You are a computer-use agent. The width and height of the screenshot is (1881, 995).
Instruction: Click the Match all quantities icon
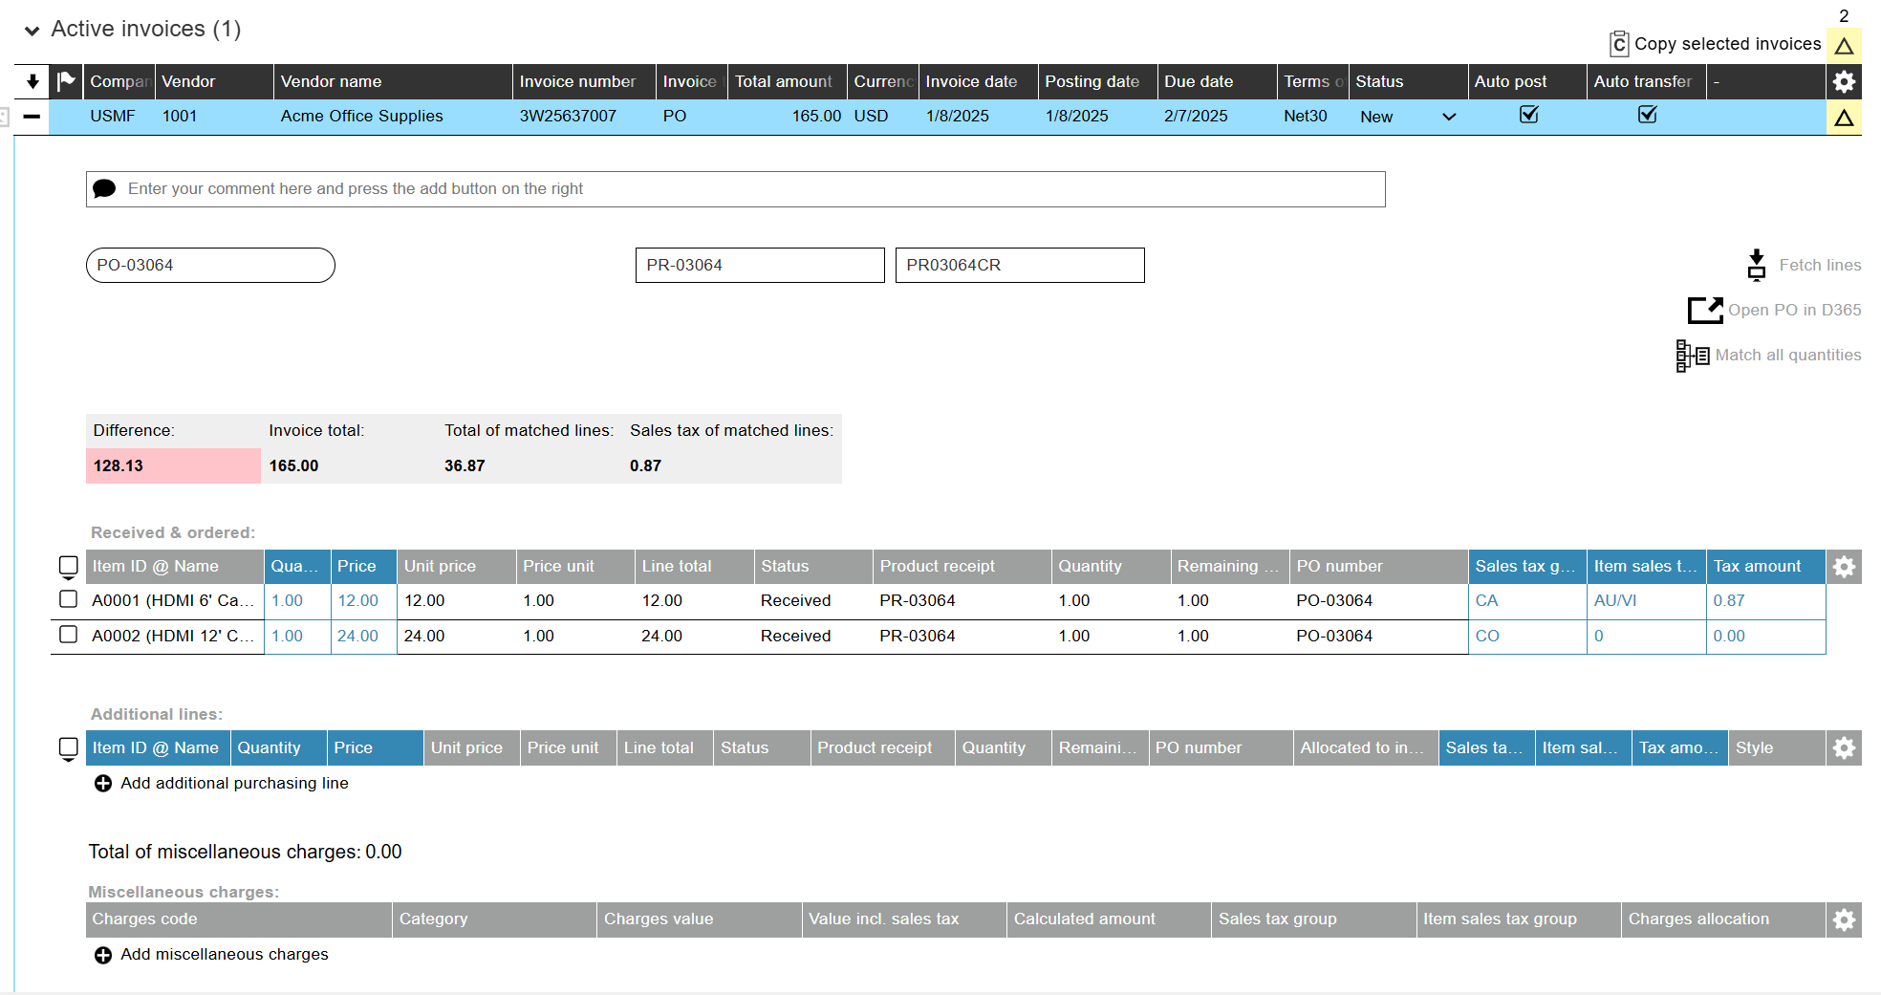point(1692,356)
